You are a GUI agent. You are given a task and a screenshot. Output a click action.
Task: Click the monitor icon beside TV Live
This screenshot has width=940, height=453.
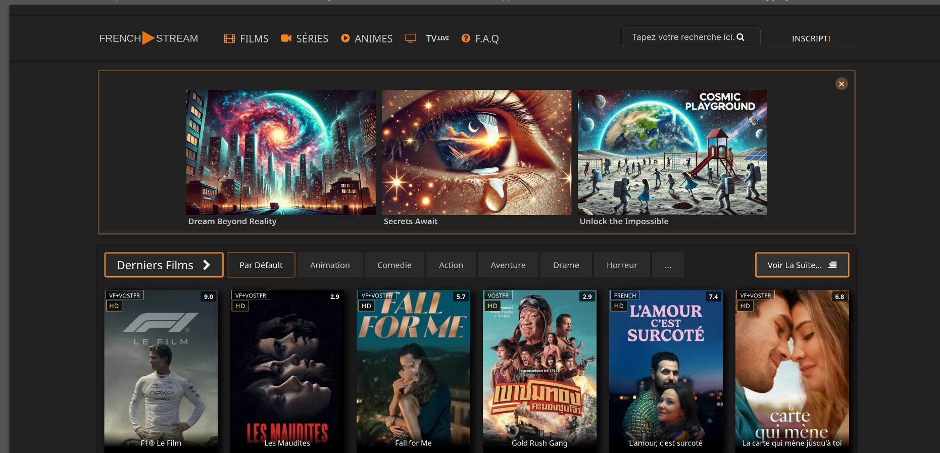(x=411, y=38)
